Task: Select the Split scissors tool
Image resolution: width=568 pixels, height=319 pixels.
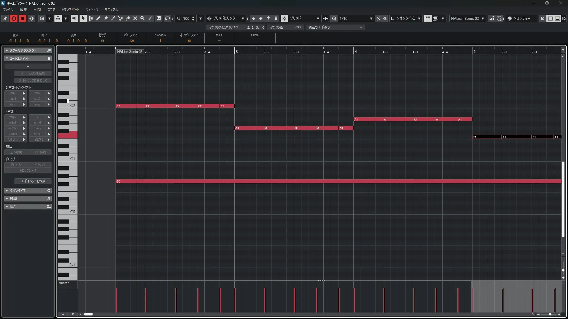Action: point(120,18)
